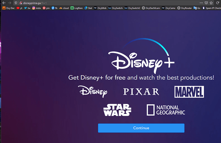Open the Instagram 'insta' bookmark
The image size is (221, 143).
click(37, 8)
